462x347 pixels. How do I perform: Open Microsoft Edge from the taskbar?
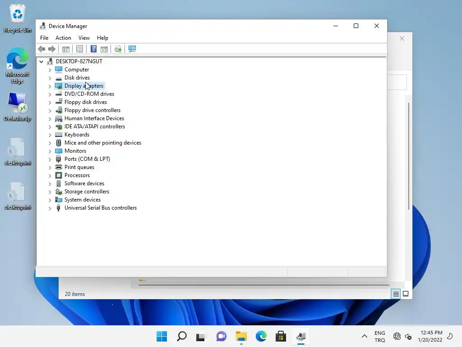(261, 336)
